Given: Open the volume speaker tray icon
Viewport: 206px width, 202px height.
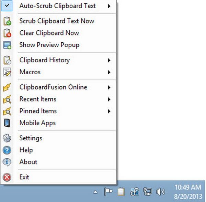Looking at the screenshot, I should coord(160,192).
